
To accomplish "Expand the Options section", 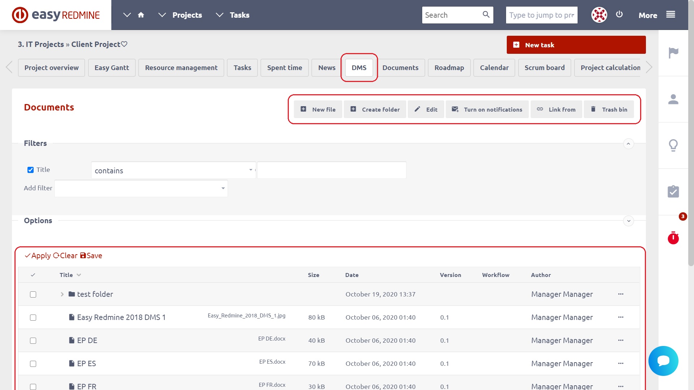I will coord(628,221).
